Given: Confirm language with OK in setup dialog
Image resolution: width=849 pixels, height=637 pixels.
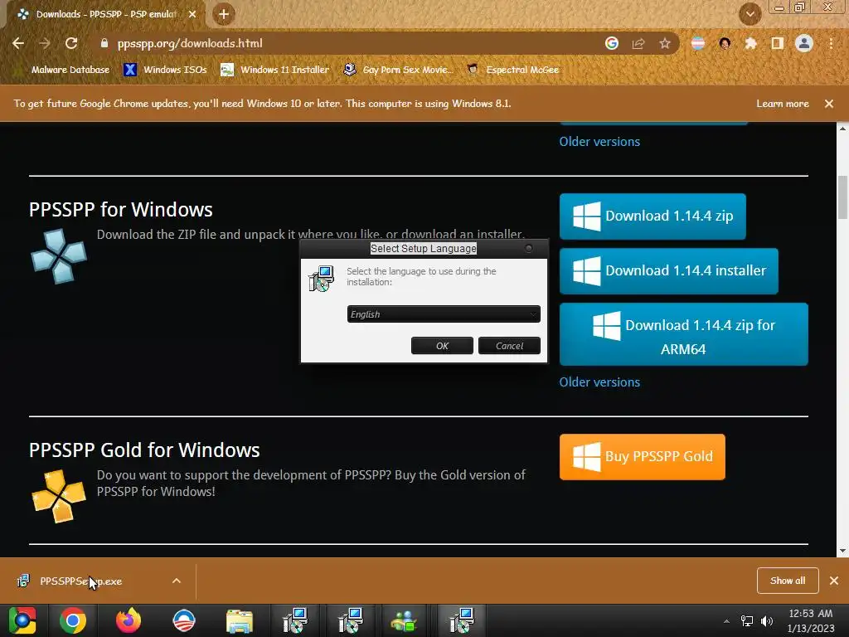Looking at the screenshot, I should point(442,346).
